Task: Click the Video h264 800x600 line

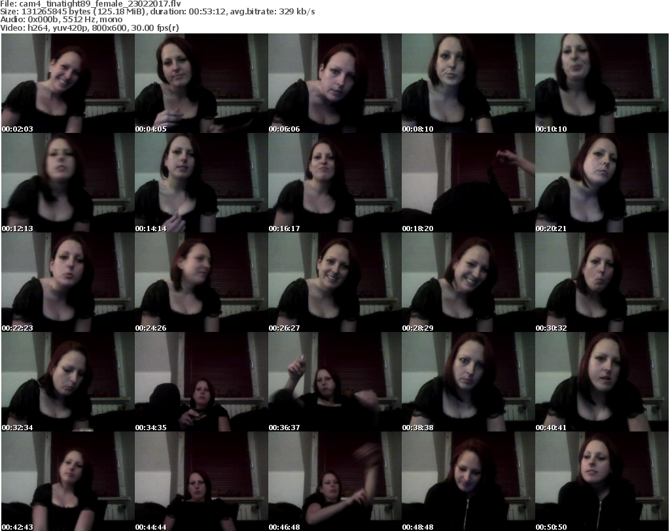Action: 90,27
